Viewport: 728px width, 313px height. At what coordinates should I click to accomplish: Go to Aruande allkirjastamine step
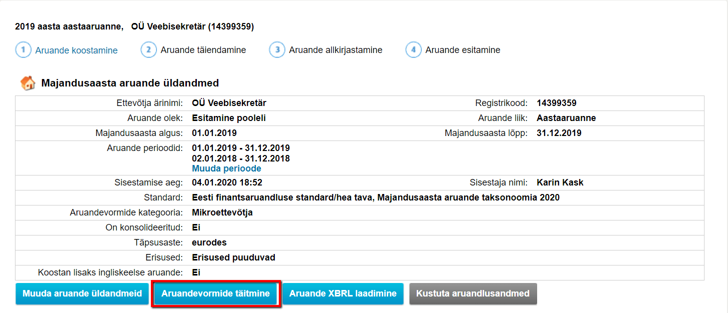point(336,50)
